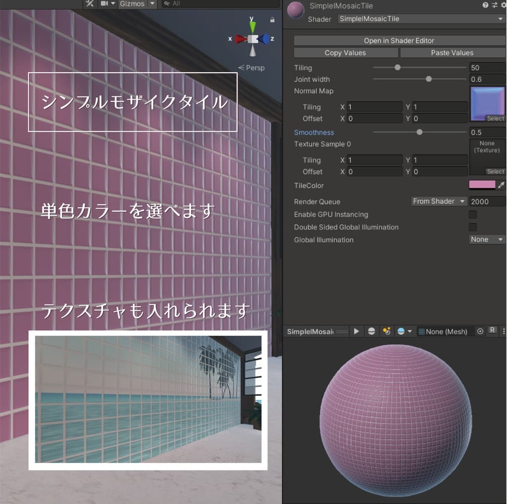
Task: Toggle the scene view rotation lock
Action: (272, 20)
